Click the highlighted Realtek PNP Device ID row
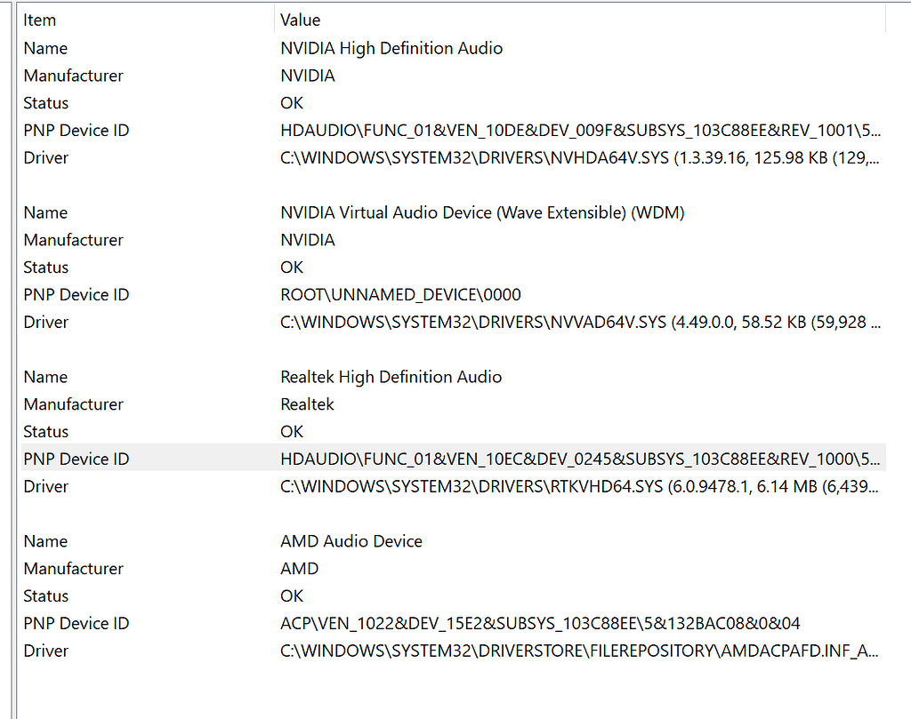The width and height of the screenshot is (911, 719). point(445,459)
